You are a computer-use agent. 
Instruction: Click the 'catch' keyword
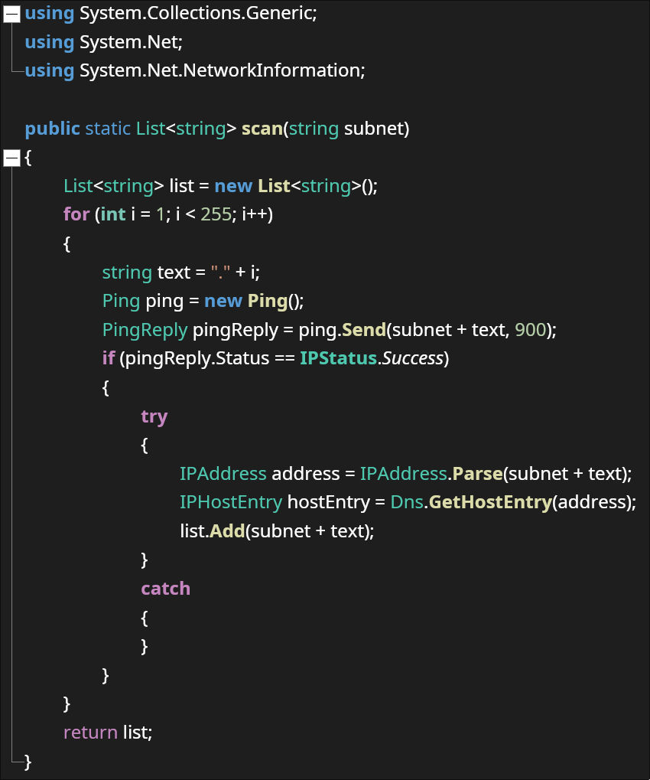pyautogui.click(x=165, y=589)
